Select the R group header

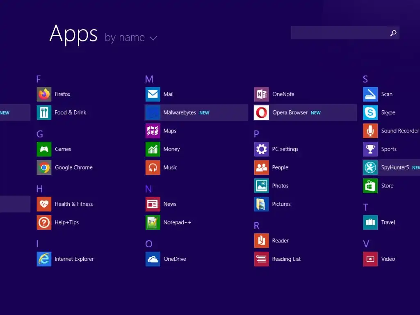257,226
